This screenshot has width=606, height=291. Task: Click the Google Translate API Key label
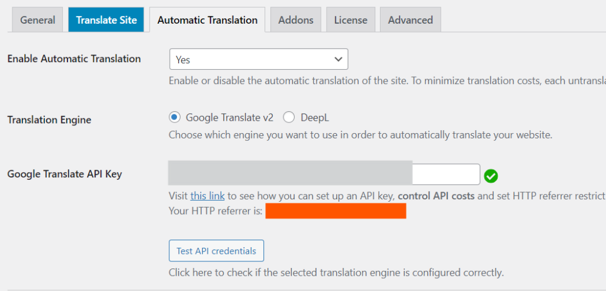[x=65, y=174]
